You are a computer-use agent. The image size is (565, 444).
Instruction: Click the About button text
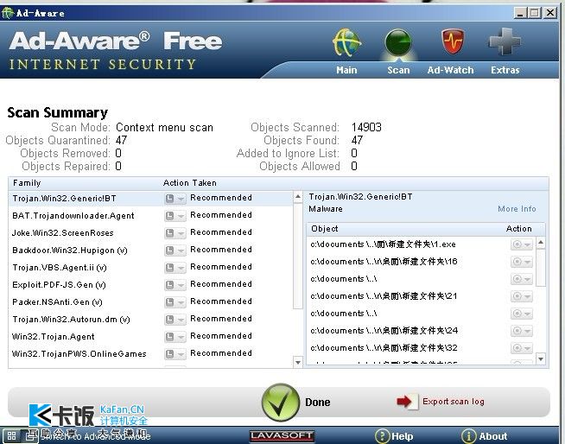point(493,436)
